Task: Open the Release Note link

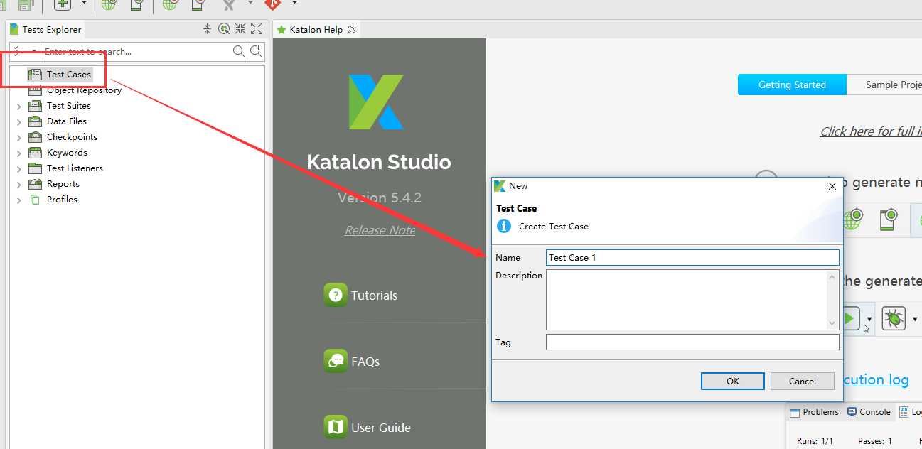Action: point(380,230)
